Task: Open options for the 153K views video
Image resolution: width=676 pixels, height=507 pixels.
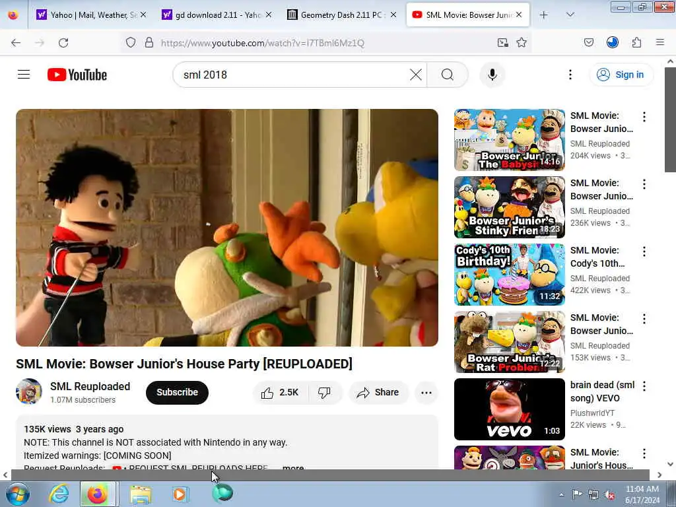Action: pos(644,319)
